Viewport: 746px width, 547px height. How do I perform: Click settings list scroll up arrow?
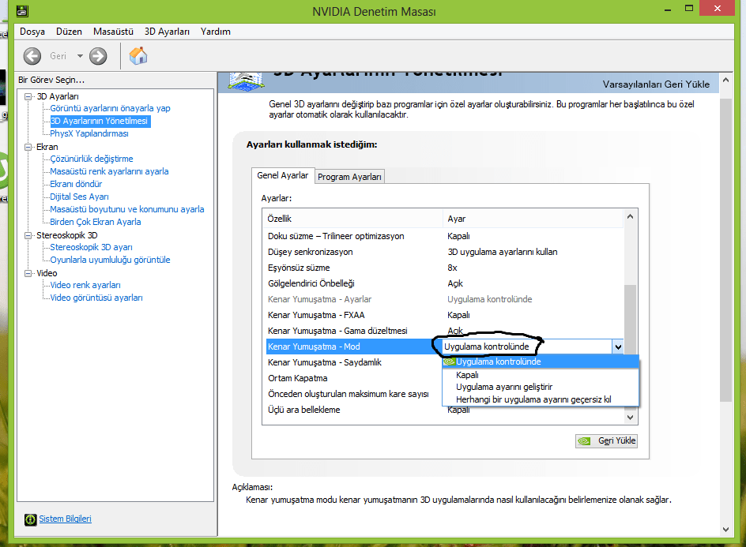click(x=631, y=217)
